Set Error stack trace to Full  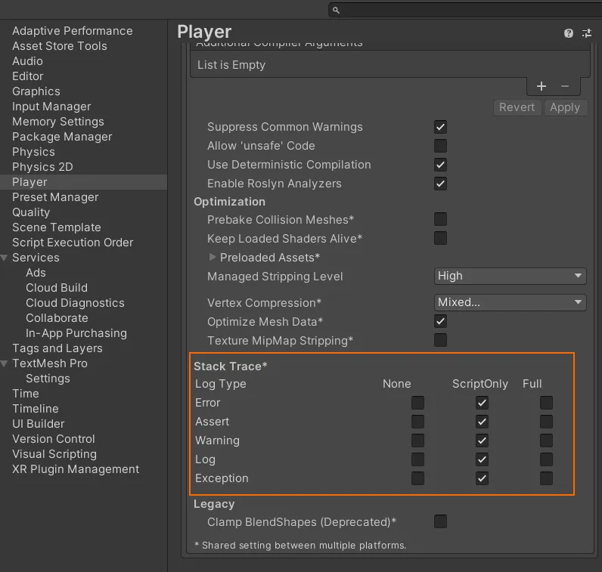[x=546, y=403]
